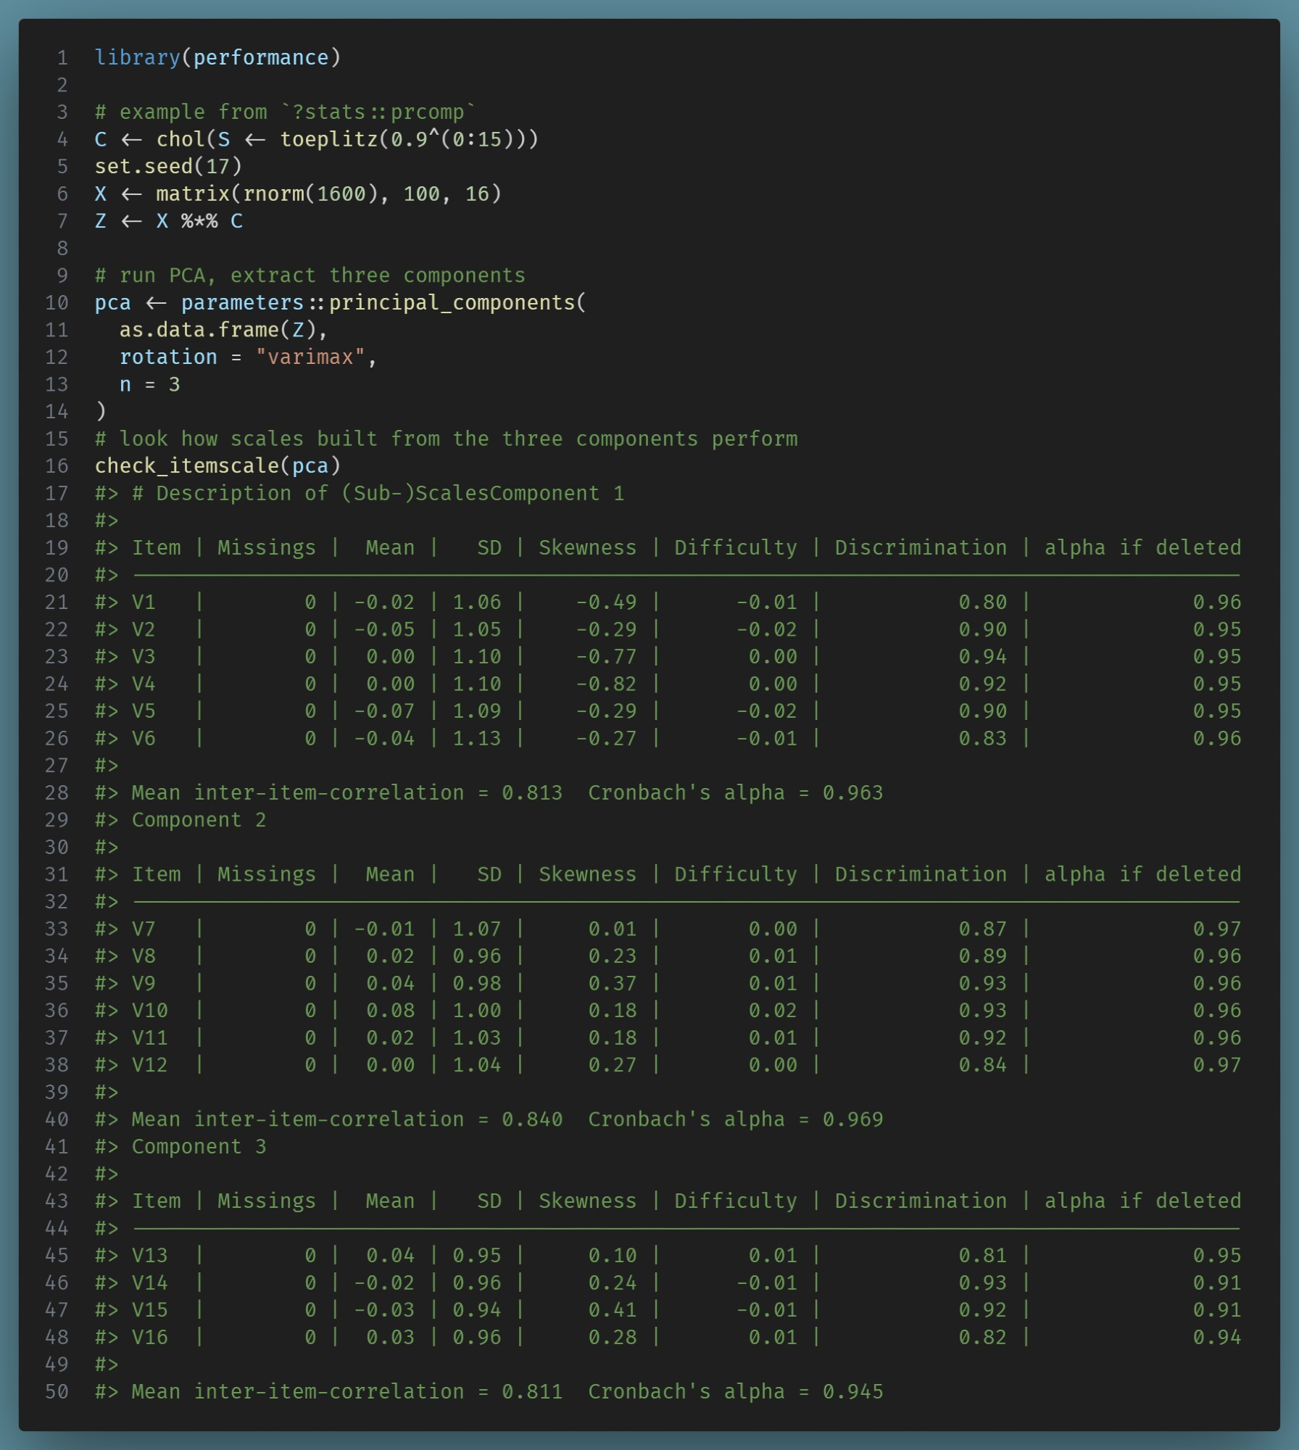
Task: Click 'Difficulty' header in Component 2 table
Action: 736,874
